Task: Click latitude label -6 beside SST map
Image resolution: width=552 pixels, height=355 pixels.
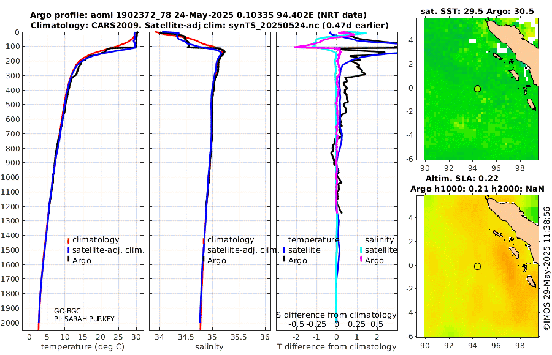Action: [x=410, y=159]
